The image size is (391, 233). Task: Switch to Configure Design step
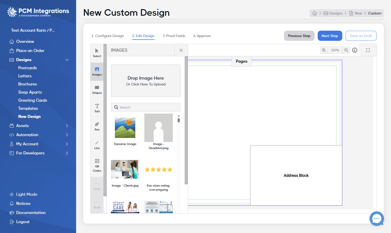pyautogui.click(x=108, y=36)
